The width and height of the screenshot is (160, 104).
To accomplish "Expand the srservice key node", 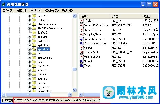I will 29,58.
